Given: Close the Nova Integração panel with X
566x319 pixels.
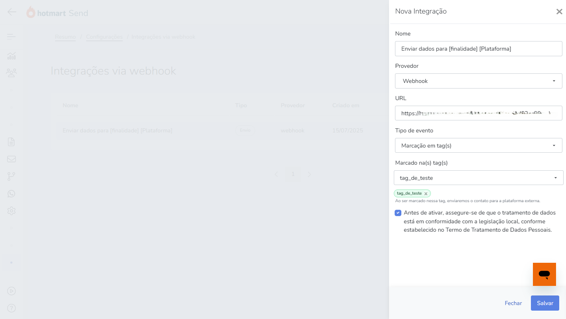Looking at the screenshot, I should [x=559, y=12].
